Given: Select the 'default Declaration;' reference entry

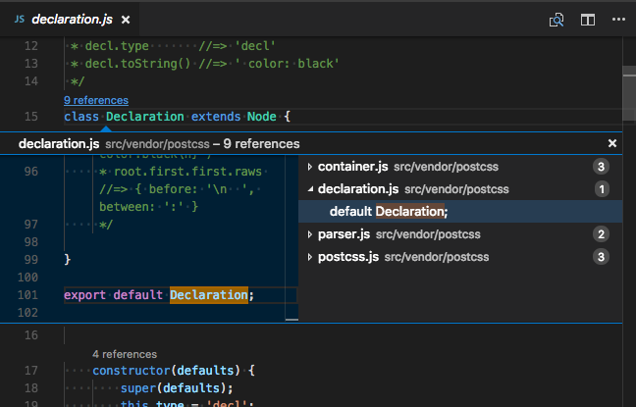Looking at the screenshot, I should pyautogui.click(x=389, y=212).
